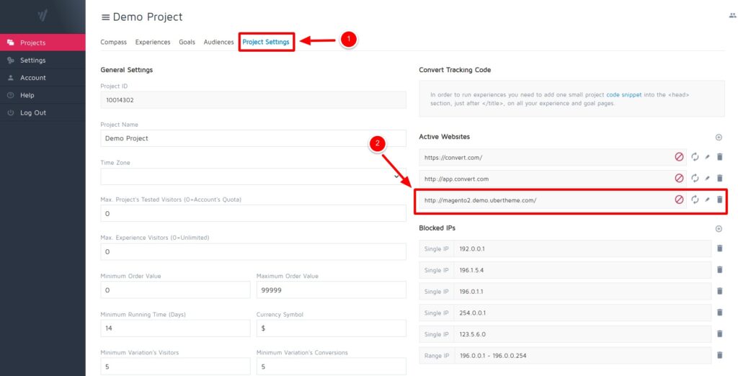Click the Settings icon in sidebar
This screenshot has width=738, height=376.
[10, 61]
